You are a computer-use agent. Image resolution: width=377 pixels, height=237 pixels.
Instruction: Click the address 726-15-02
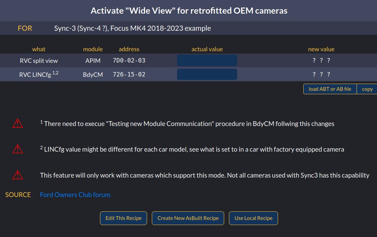[x=129, y=74]
